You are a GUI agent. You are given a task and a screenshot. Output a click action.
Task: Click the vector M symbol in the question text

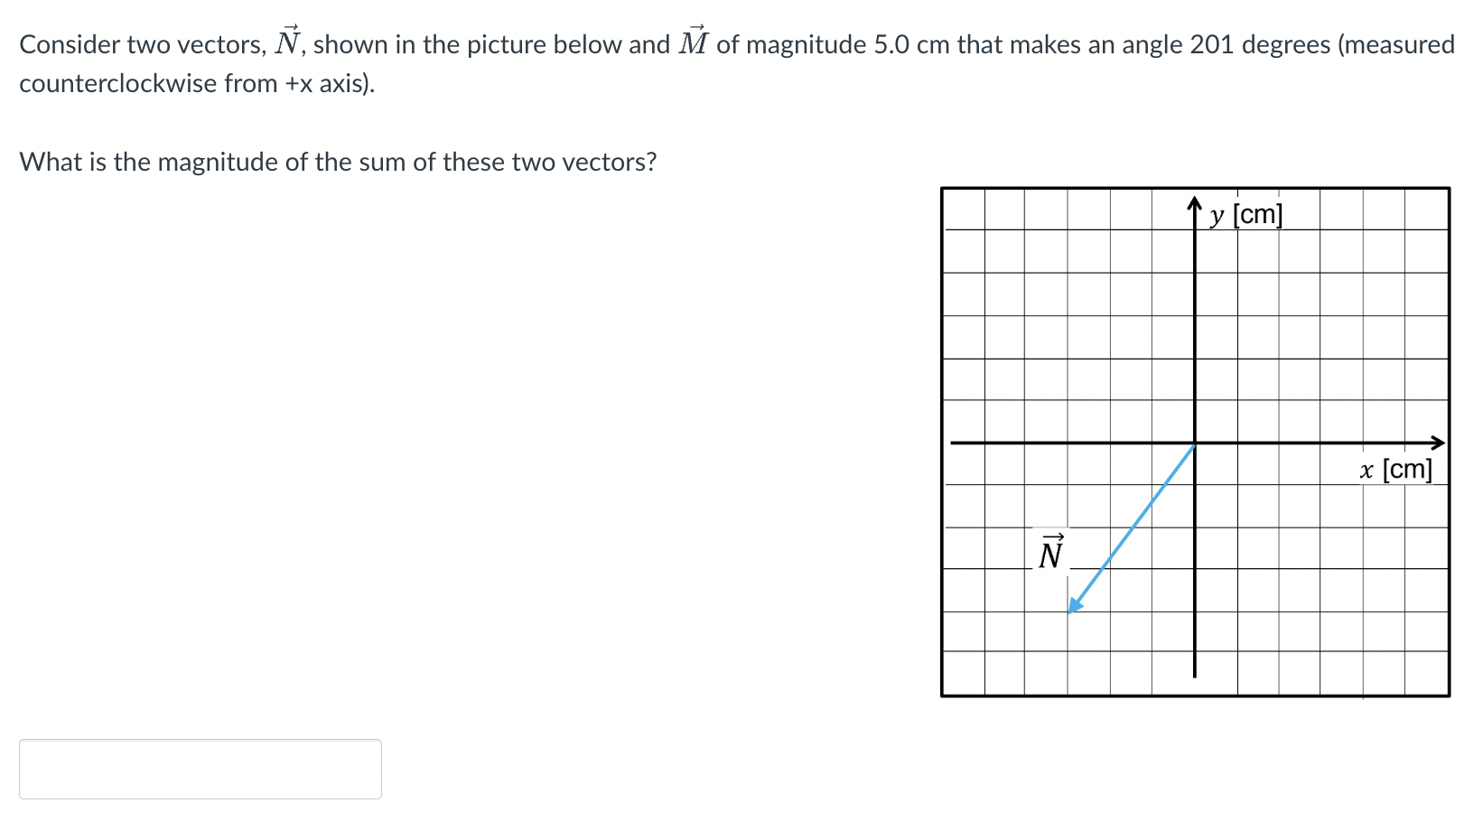pyautogui.click(x=692, y=41)
